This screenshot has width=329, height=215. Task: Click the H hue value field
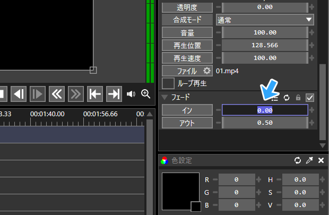(300, 179)
